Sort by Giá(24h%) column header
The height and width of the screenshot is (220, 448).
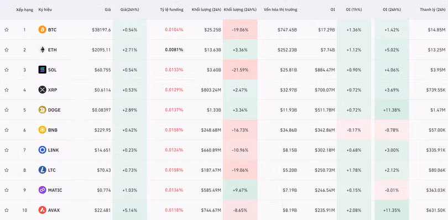click(130, 10)
